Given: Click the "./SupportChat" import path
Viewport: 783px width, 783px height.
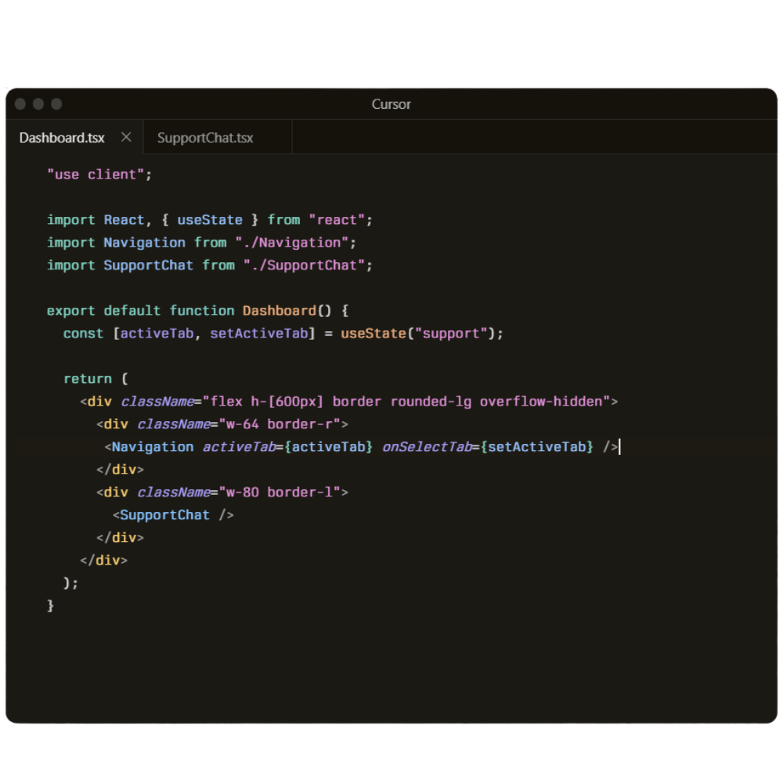Looking at the screenshot, I should (x=304, y=265).
